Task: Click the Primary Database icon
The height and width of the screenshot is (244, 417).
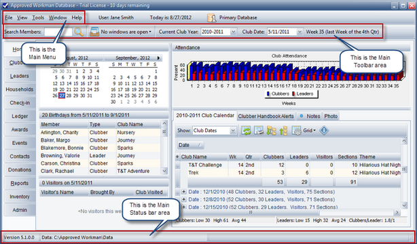Action: pyautogui.click(x=212, y=18)
